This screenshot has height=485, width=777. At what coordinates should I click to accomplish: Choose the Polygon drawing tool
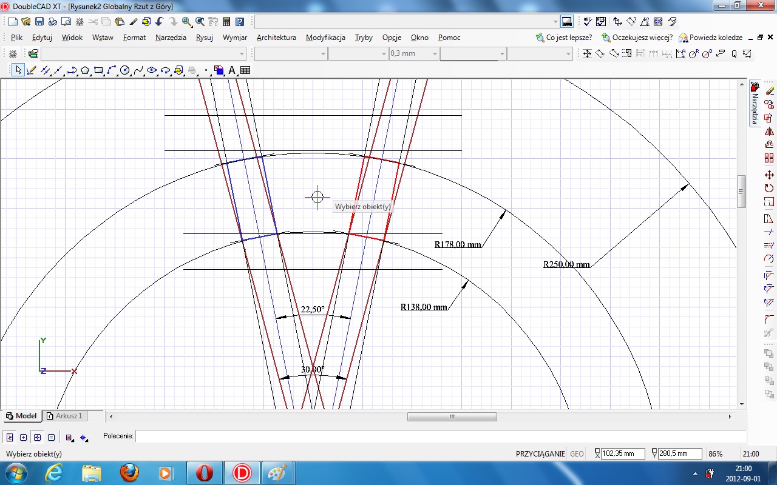tap(85, 70)
